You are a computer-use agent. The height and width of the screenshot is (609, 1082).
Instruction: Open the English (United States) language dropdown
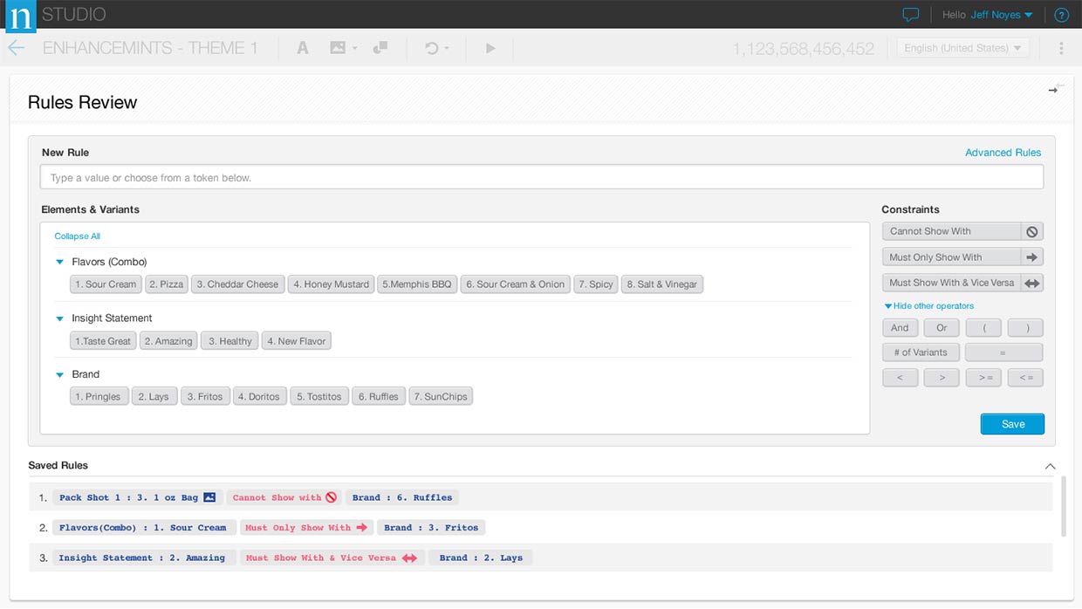tap(963, 48)
